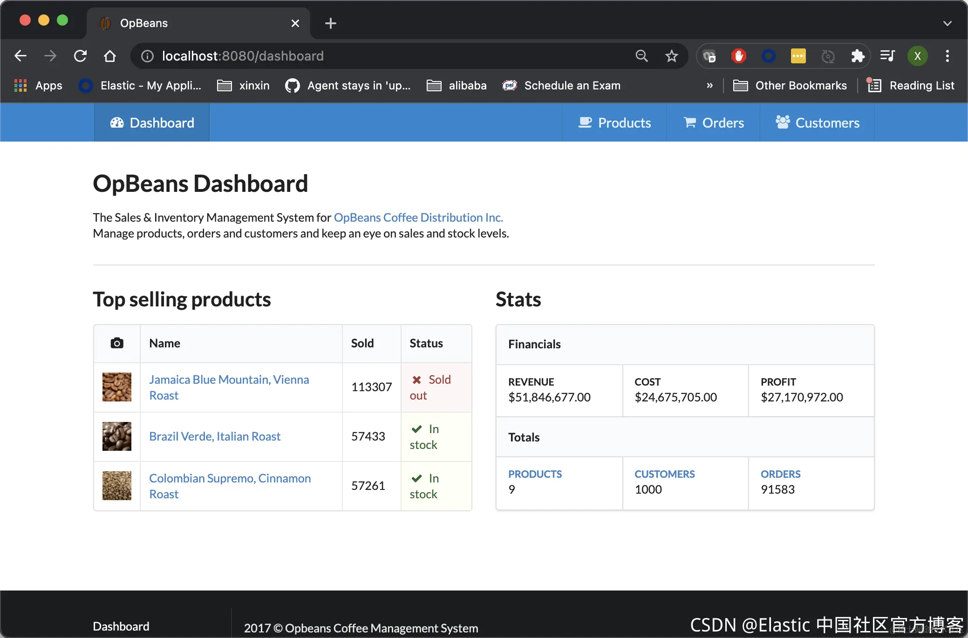
Task: Click the shopping cart icon beside Orders
Action: (x=689, y=122)
